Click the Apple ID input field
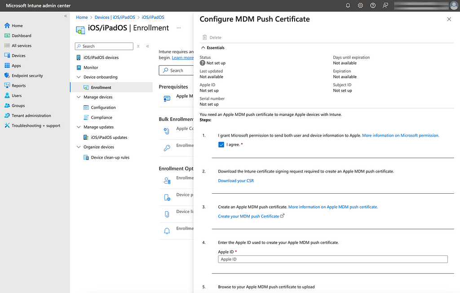The width and height of the screenshot is (460, 293). click(333, 259)
